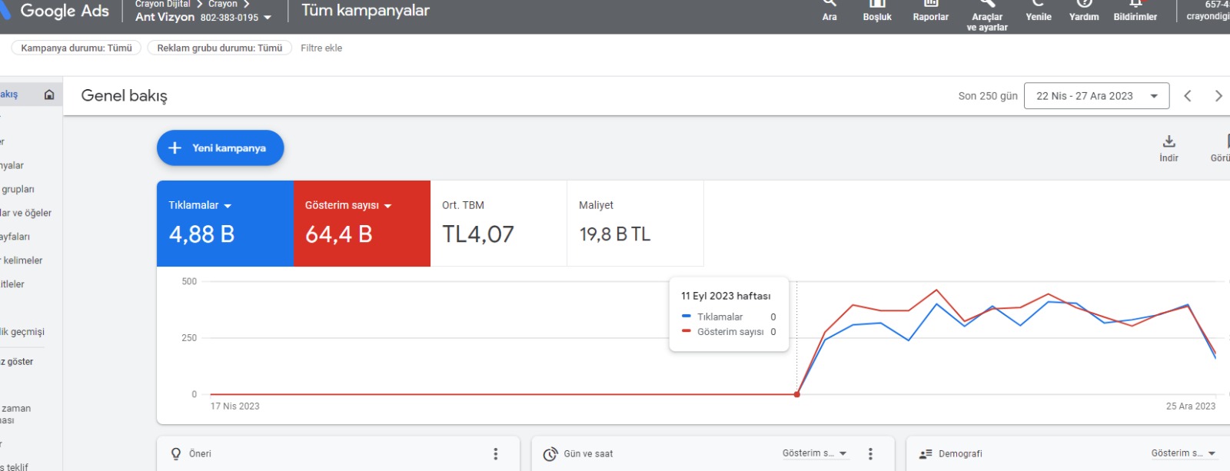The image size is (1230, 471).
Task: Create a Yeni kampanya
Action: (x=221, y=148)
